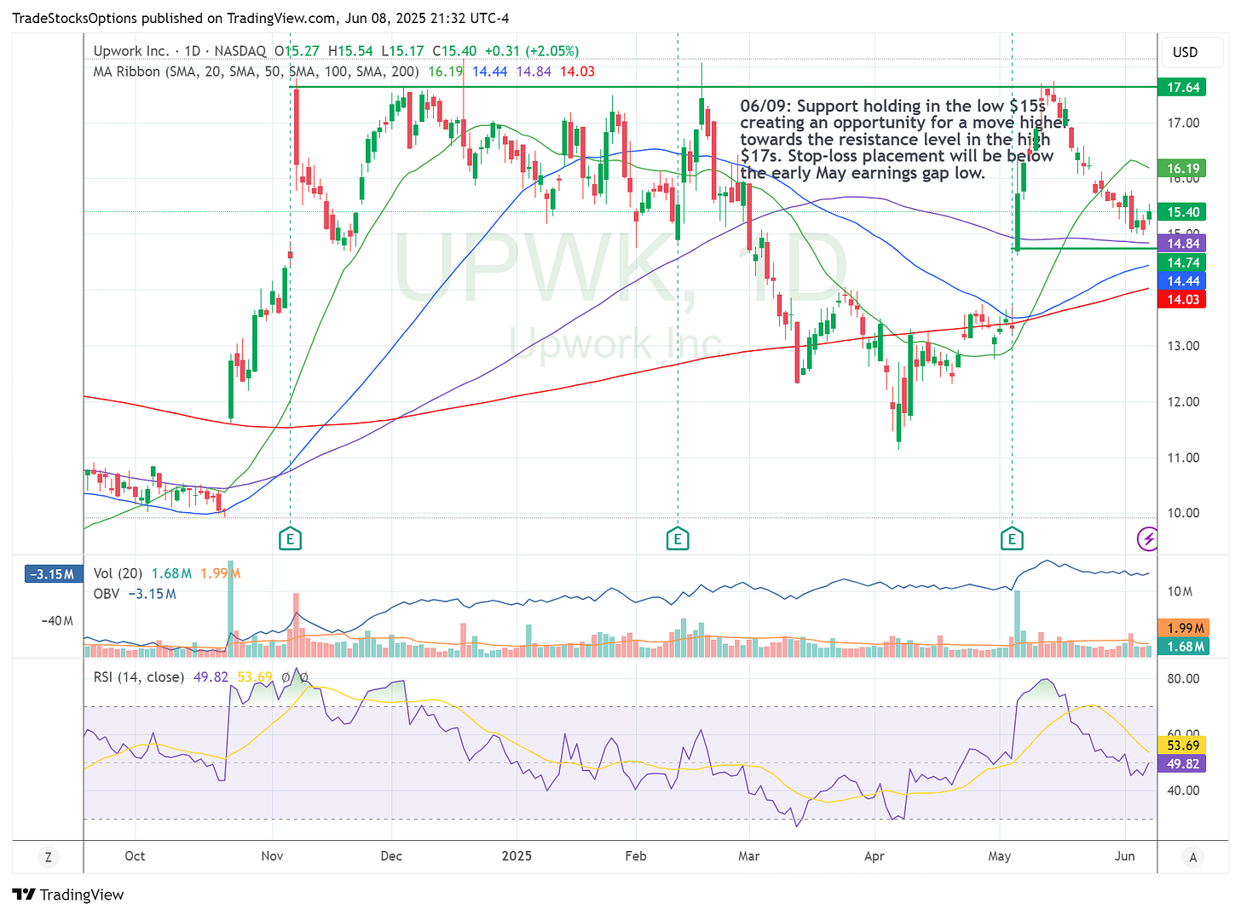Click the Dec label on time axis
1241x915 pixels.
[391, 855]
